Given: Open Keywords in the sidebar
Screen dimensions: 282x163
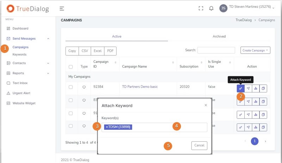Looking at the screenshot, I should click(19, 54).
